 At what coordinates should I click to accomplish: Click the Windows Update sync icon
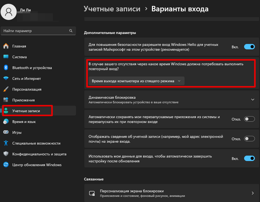click(6, 165)
